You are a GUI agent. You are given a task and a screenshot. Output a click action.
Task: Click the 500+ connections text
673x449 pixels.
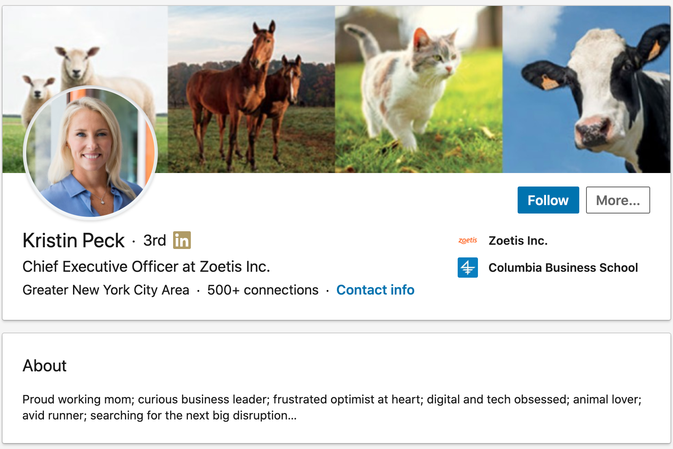pyautogui.click(x=263, y=290)
